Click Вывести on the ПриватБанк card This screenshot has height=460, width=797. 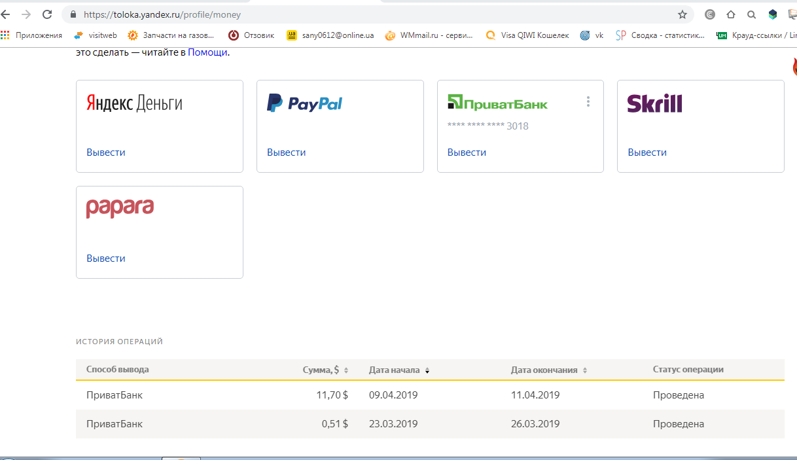point(467,152)
